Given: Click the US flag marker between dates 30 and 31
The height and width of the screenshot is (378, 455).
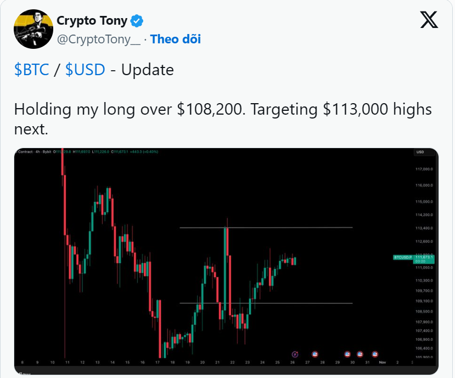Looking at the screenshot, I should point(360,354).
